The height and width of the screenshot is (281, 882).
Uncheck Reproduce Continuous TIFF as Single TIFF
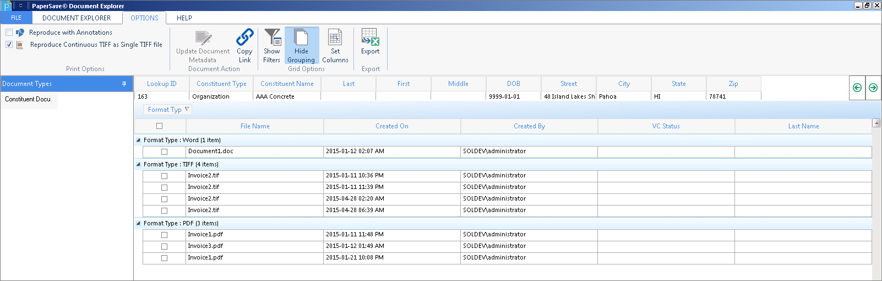[x=9, y=45]
